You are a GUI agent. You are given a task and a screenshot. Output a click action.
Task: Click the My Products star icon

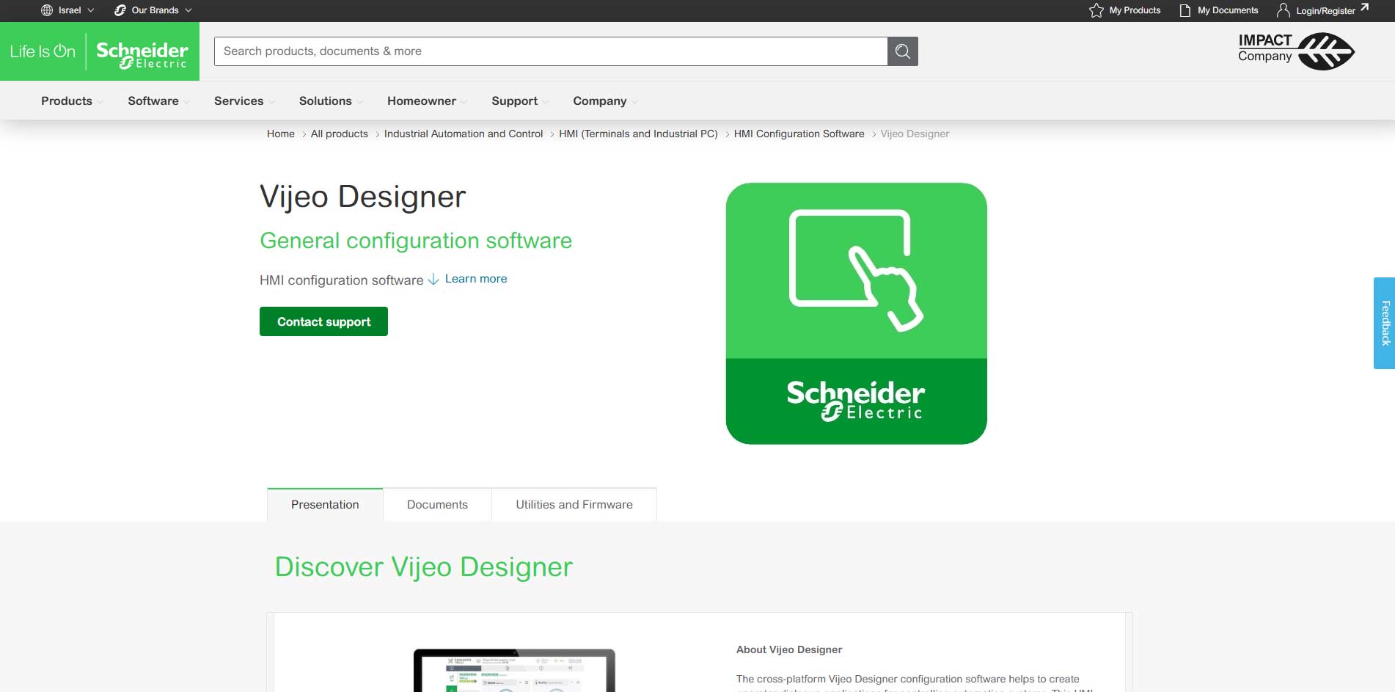[1096, 10]
